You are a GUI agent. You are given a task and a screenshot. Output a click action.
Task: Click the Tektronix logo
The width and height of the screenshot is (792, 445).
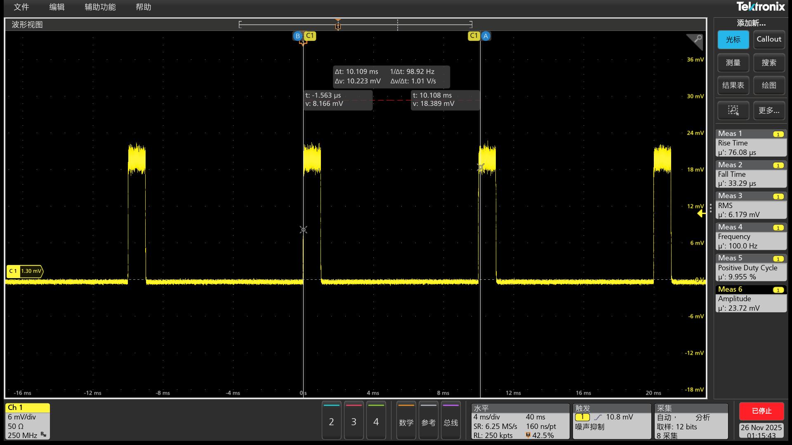pyautogui.click(x=760, y=7)
